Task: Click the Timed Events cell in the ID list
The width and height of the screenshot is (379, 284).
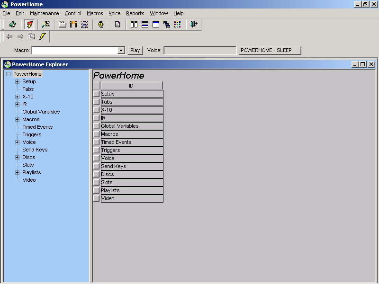Action: 132,142
